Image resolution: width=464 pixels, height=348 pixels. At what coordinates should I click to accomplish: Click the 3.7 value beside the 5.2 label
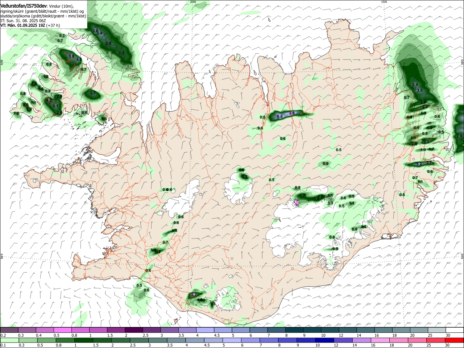[x=429, y=163]
